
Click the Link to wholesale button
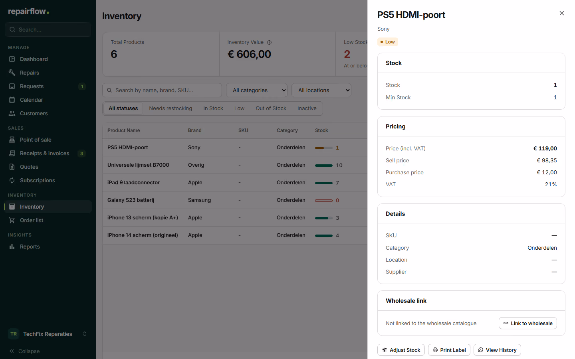528,323
